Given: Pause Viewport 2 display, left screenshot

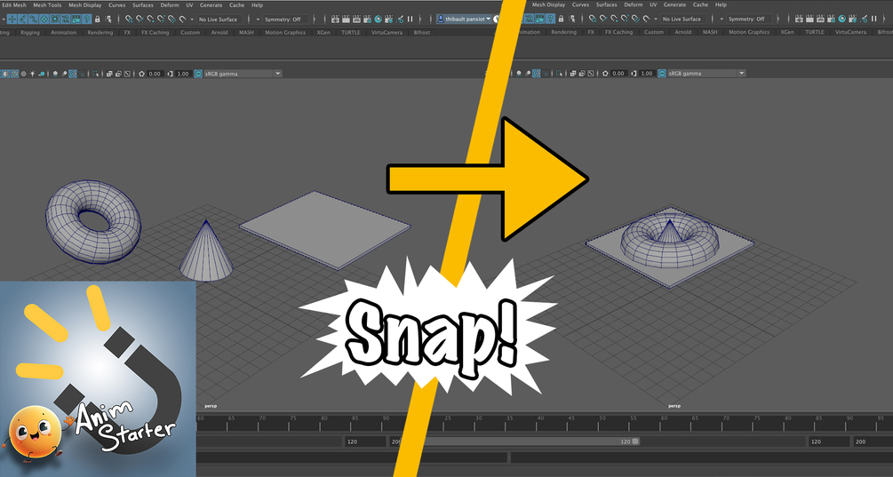Looking at the screenshot, I should click(x=410, y=19).
